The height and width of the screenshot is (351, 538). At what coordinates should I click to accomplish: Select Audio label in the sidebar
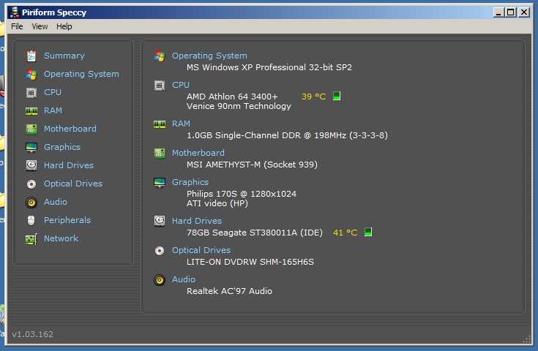(x=56, y=202)
